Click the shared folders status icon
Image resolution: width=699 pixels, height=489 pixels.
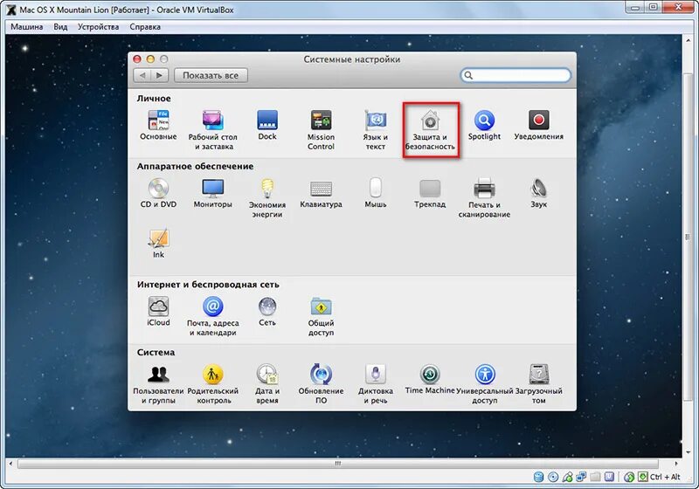click(x=596, y=477)
